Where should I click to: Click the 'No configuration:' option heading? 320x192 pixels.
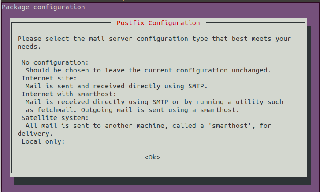[55, 62]
